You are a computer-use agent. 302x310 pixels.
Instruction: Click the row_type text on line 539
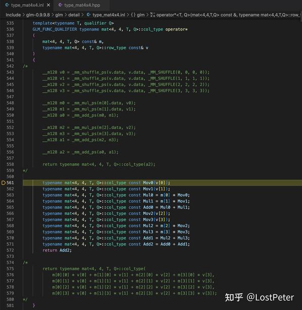(x=116, y=48)
